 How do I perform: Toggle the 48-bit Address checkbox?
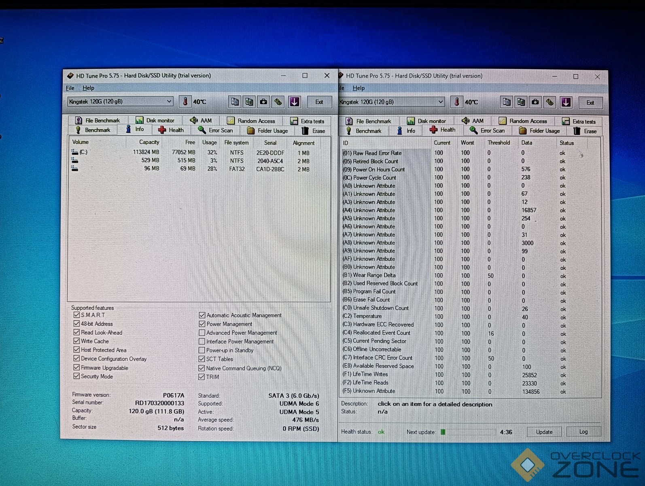click(x=76, y=324)
